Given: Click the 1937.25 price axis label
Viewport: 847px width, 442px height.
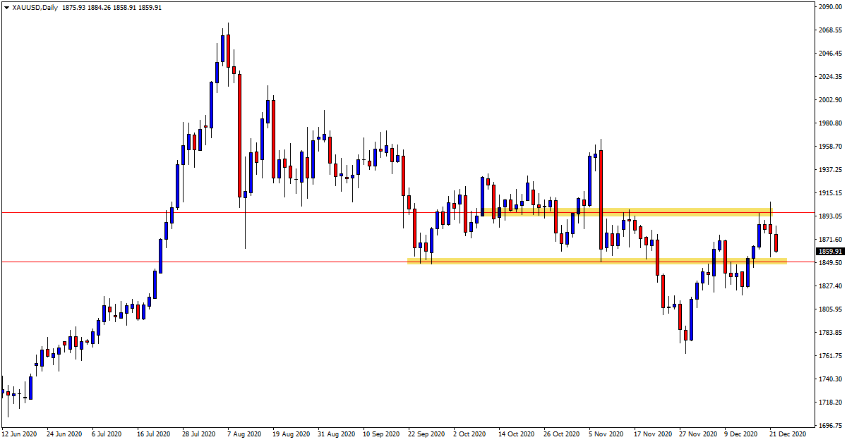Looking at the screenshot, I should (x=831, y=170).
